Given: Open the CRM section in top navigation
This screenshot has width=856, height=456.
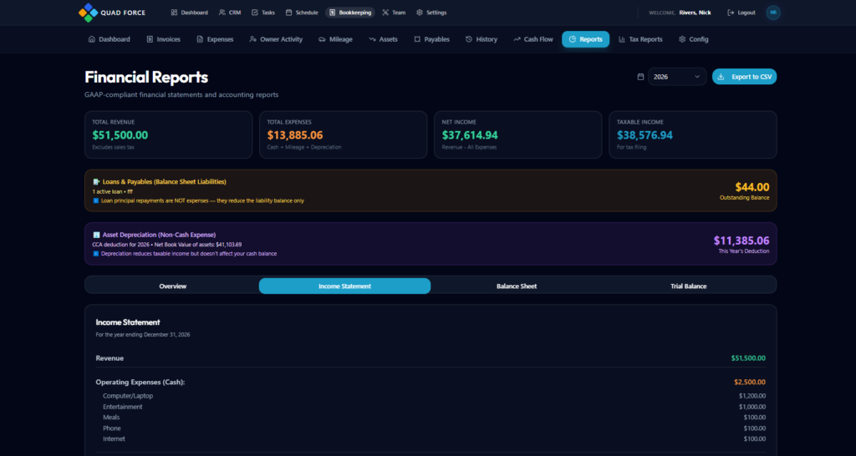Looking at the screenshot, I should (229, 13).
